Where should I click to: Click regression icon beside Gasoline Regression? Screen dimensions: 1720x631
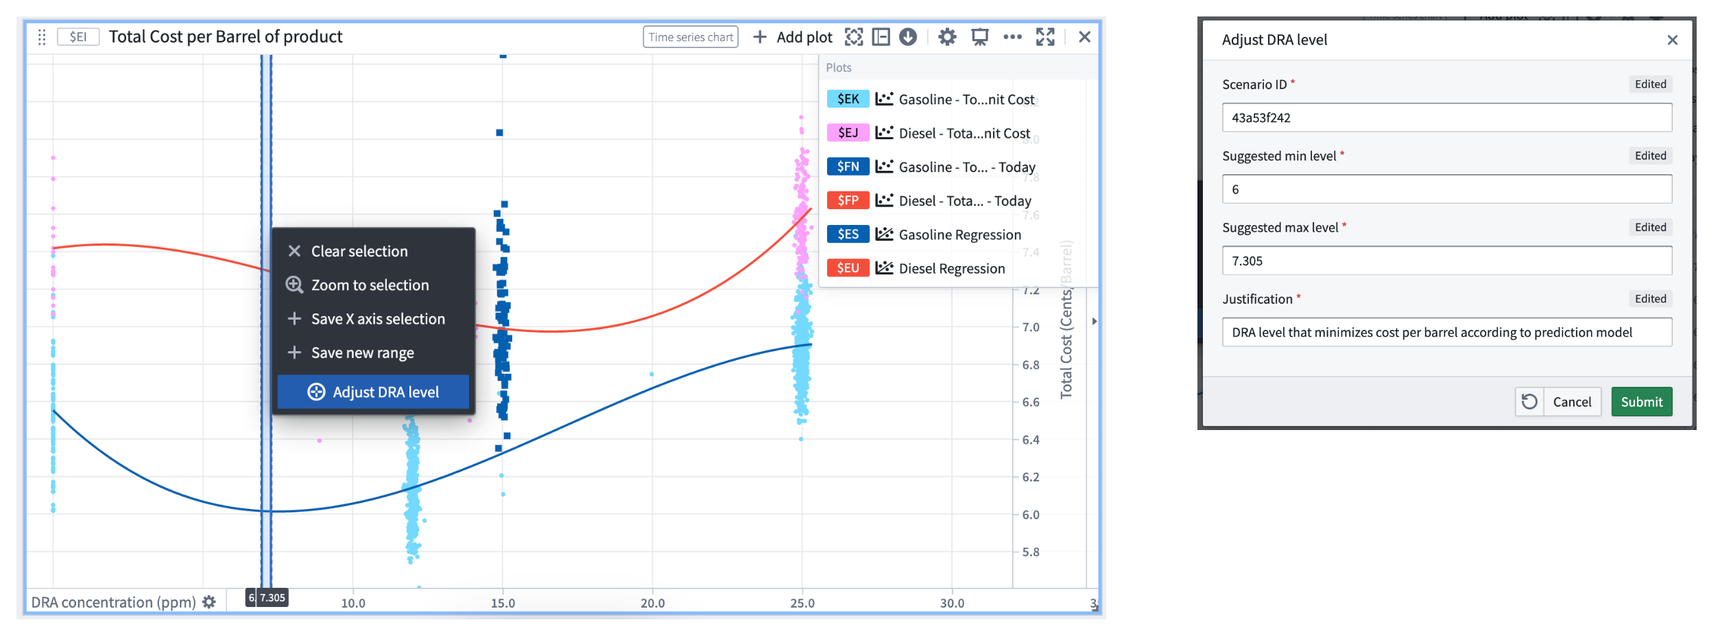tap(885, 234)
